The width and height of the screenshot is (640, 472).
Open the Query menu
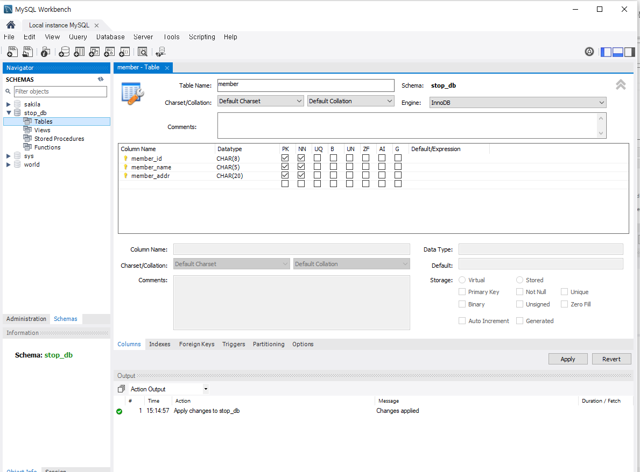(78, 37)
